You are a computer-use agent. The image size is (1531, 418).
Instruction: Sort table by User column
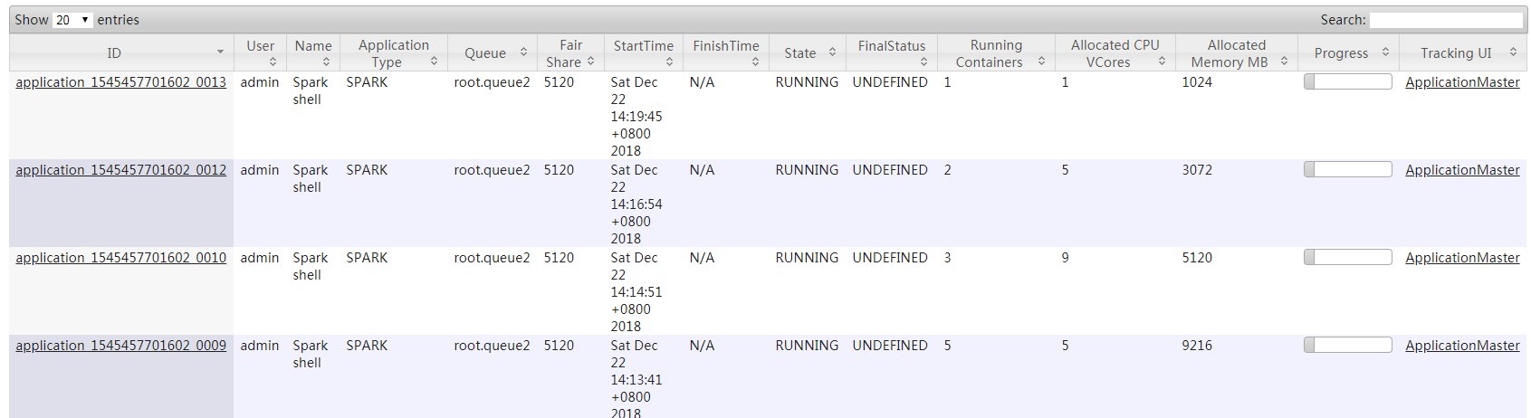coord(260,53)
